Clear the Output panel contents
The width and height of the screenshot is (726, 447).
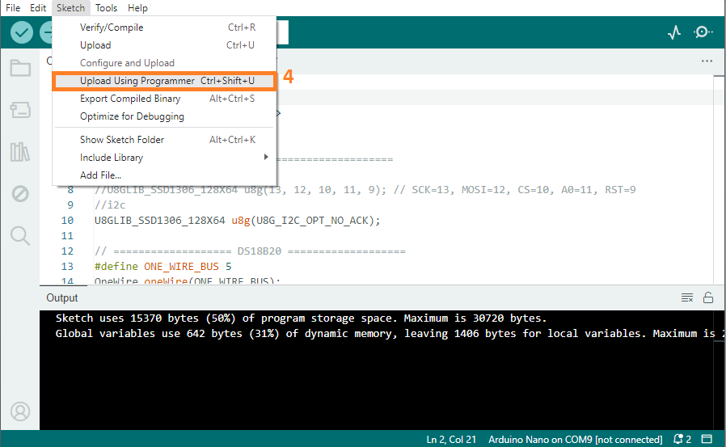click(687, 297)
